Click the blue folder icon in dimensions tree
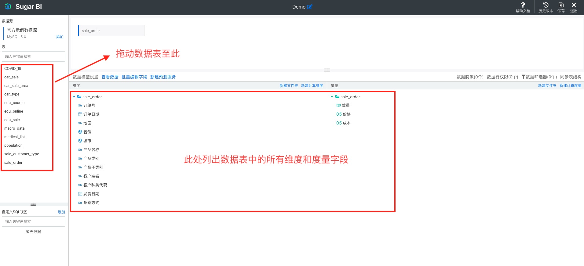The width and height of the screenshot is (584, 266). (79, 97)
